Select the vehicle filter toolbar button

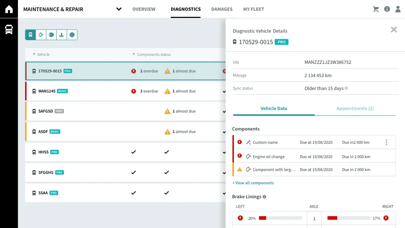(30, 35)
